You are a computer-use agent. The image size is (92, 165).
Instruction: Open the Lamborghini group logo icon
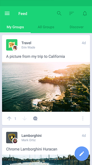pyautogui.click(x=12, y=137)
